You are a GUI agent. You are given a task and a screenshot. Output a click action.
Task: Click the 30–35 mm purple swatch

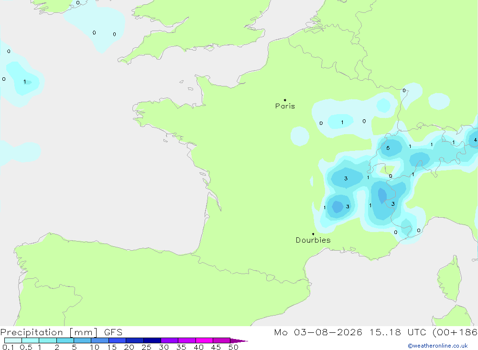(x=170, y=340)
